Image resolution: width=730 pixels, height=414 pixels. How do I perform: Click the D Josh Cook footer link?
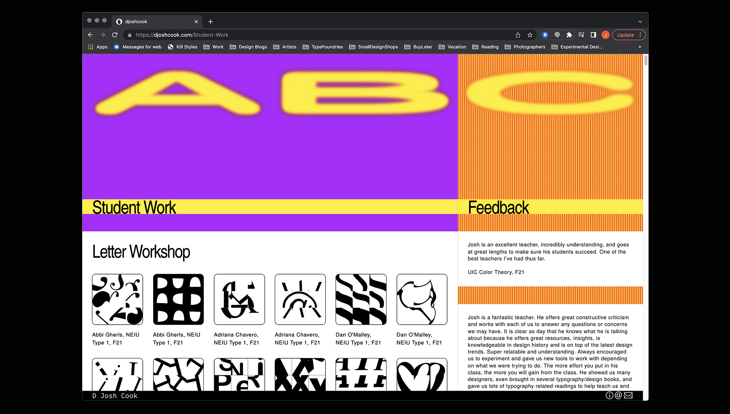pyautogui.click(x=115, y=396)
